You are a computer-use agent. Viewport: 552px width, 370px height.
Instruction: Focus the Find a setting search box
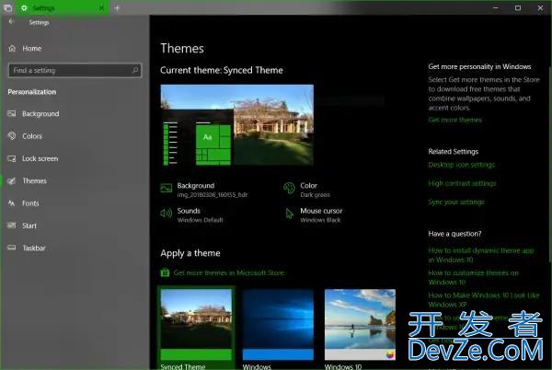pyautogui.click(x=75, y=70)
